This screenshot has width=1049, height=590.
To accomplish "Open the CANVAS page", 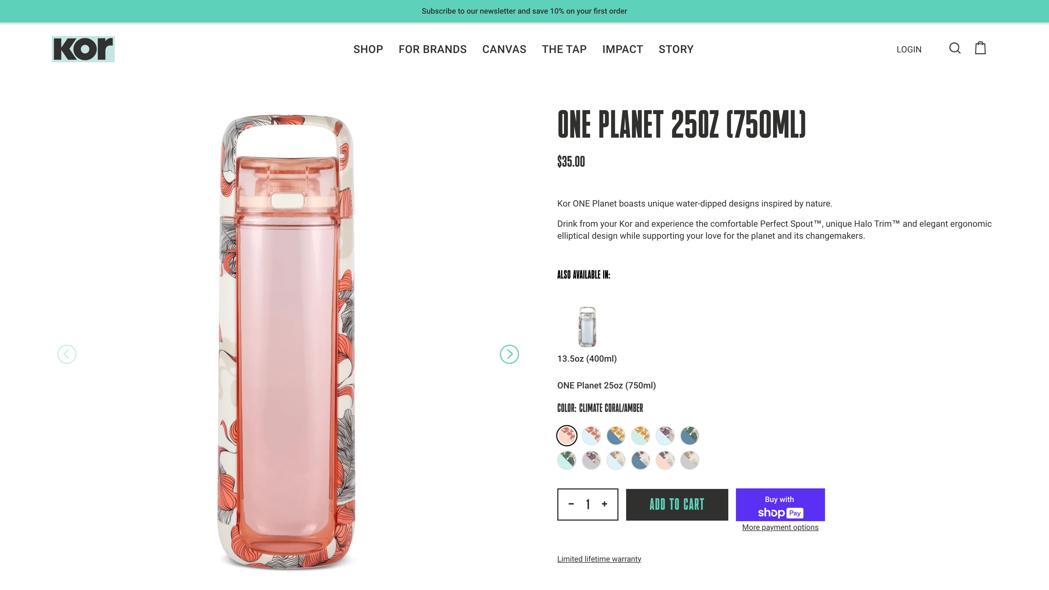I will [505, 49].
